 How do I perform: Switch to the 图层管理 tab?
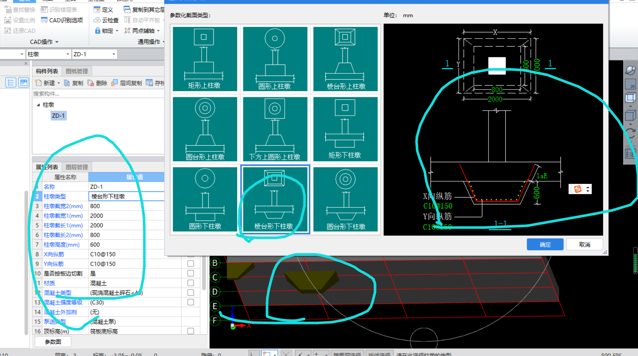click(x=77, y=167)
